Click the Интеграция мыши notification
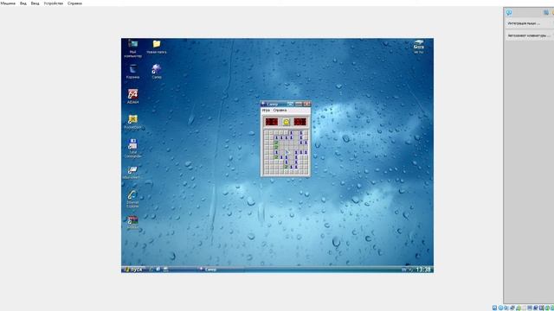 530,23
